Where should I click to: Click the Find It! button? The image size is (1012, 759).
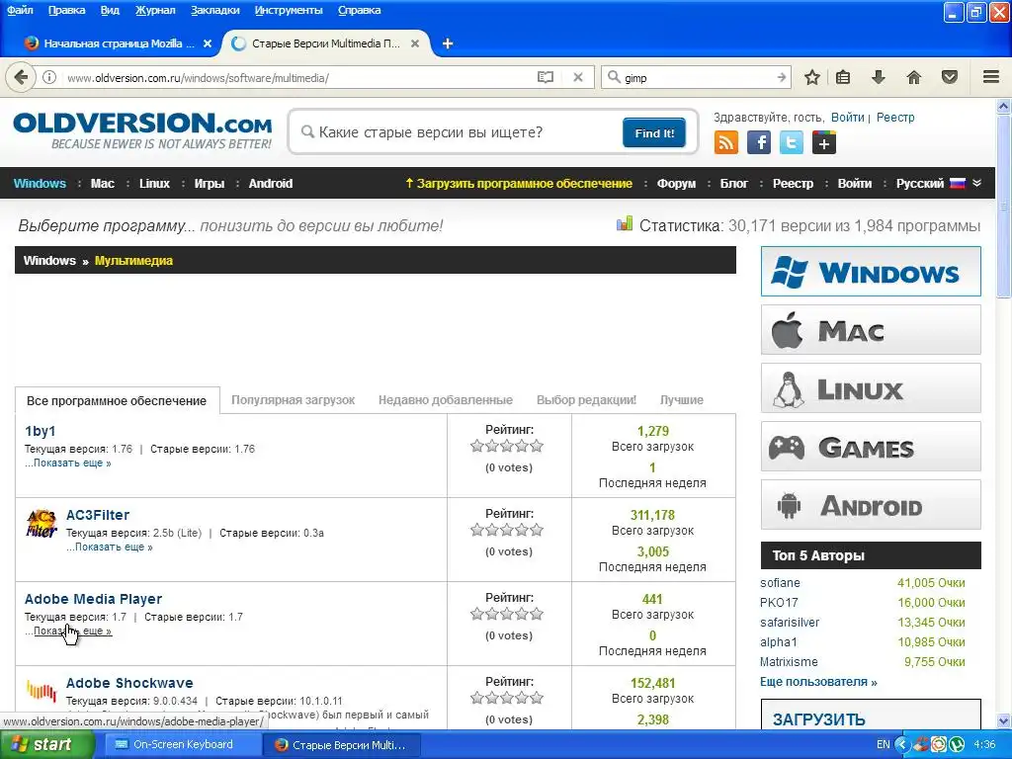pos(654,133)
